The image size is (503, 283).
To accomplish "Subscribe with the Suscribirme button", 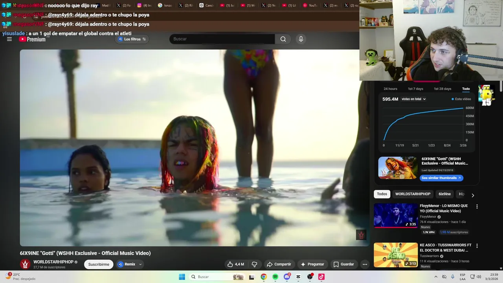I will [x=99, y=264].
